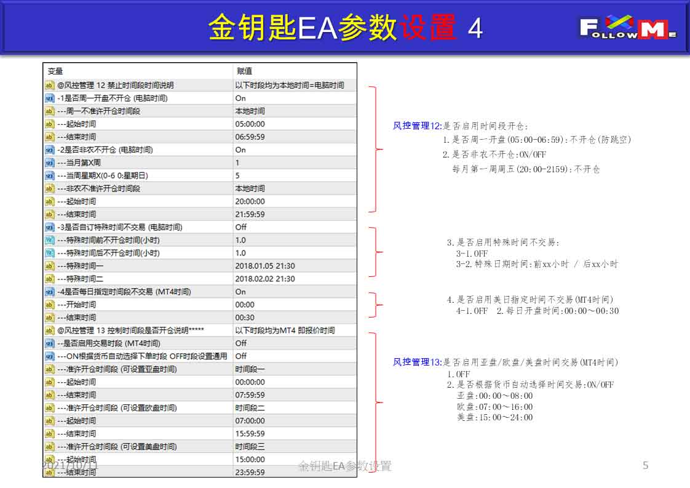This screenshot has height=488, width=690.
Task: Click the 风控管理13 blue heading text
Action: (x=417, y=362)
